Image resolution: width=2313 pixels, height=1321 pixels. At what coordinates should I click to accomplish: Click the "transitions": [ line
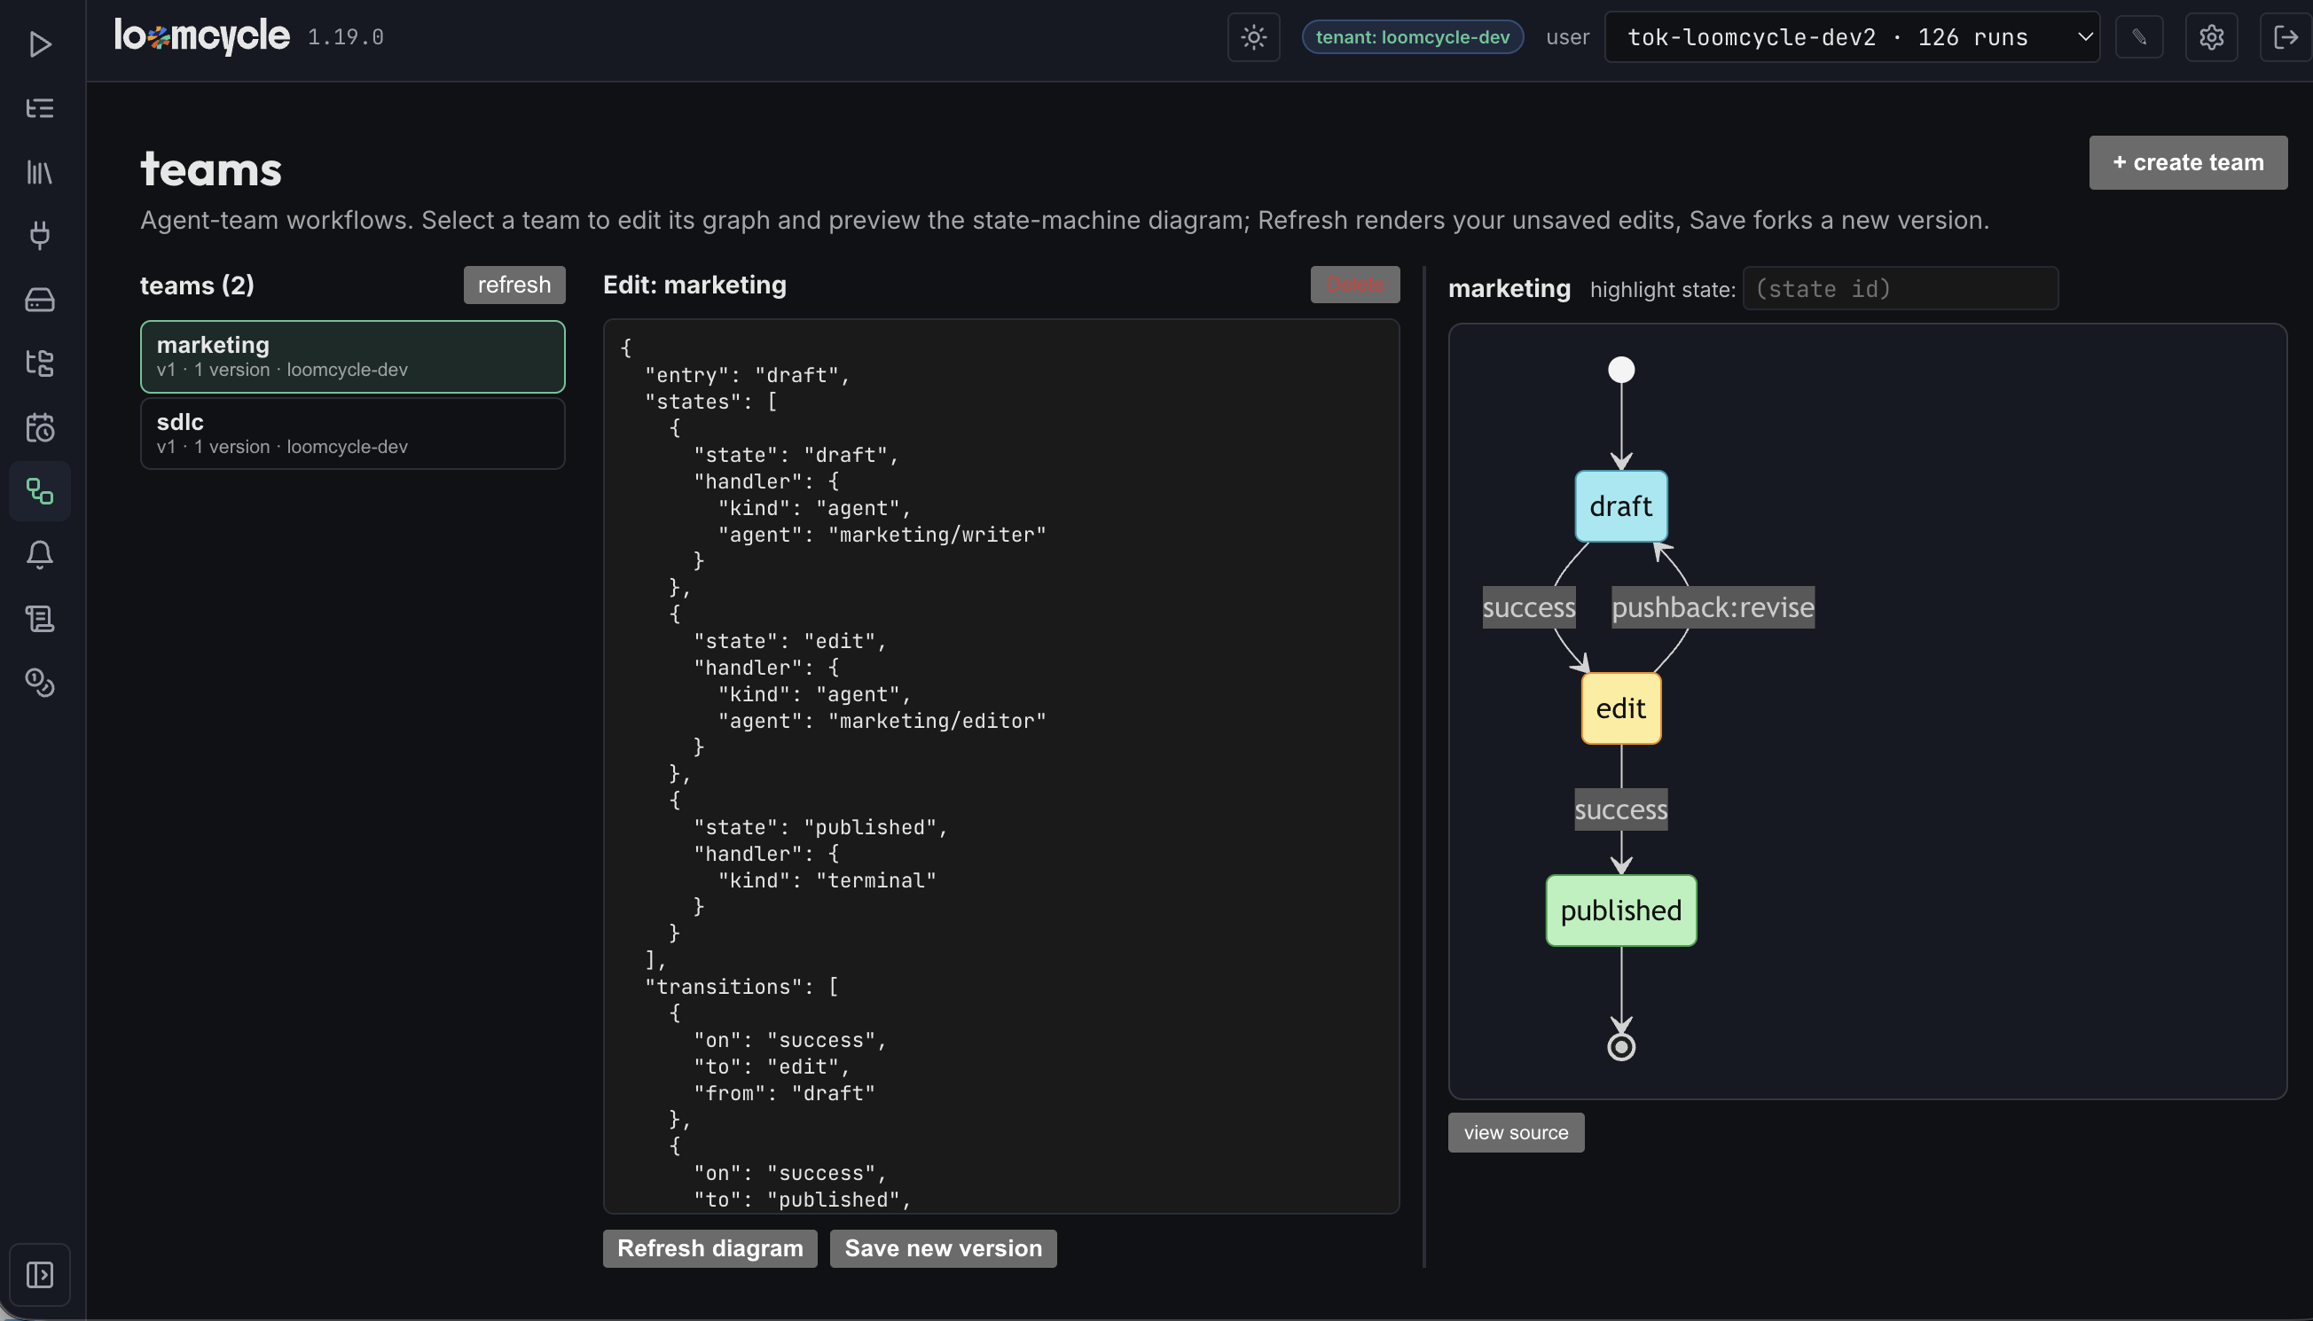coord(741,986)
